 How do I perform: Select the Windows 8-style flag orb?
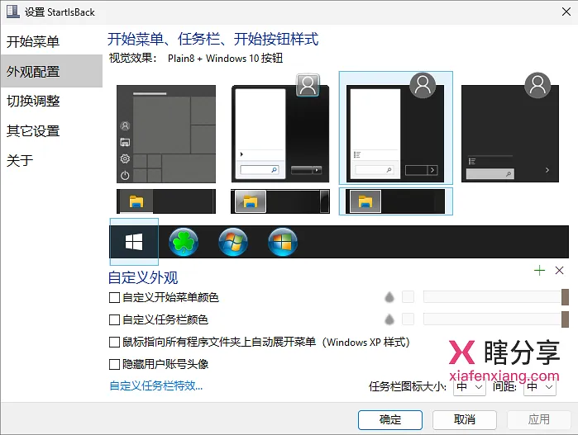[x=283, y=242]
